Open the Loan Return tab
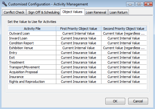 [x=118, y=12]
